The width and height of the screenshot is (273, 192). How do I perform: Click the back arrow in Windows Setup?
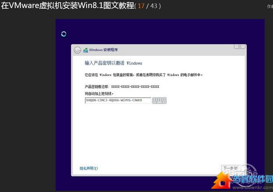pyautogui.click(x=77, y=50)
